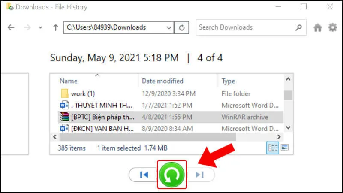
Task: Click the 385 items status text
Action: tap(72, 148)
